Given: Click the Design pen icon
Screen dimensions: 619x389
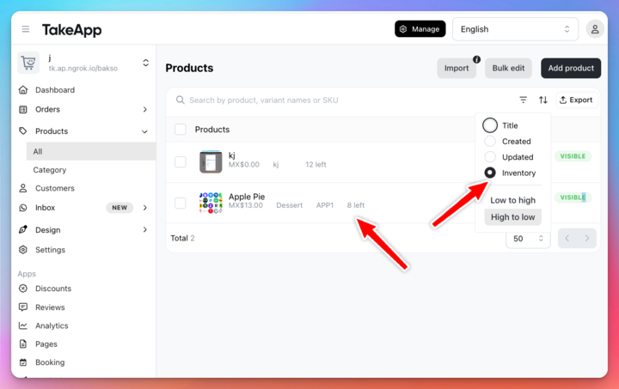Looking at the screenshot, I should 23,229.
